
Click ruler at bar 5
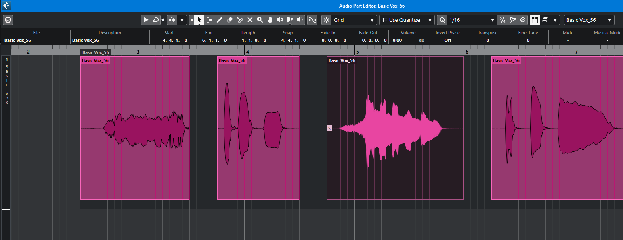click(x=357, y=52)
